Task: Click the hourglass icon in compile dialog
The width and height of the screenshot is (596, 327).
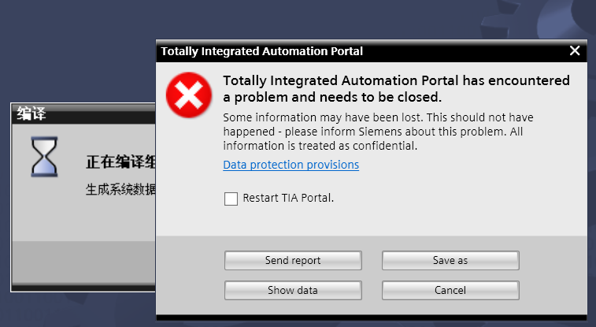Action: [44, 156]
